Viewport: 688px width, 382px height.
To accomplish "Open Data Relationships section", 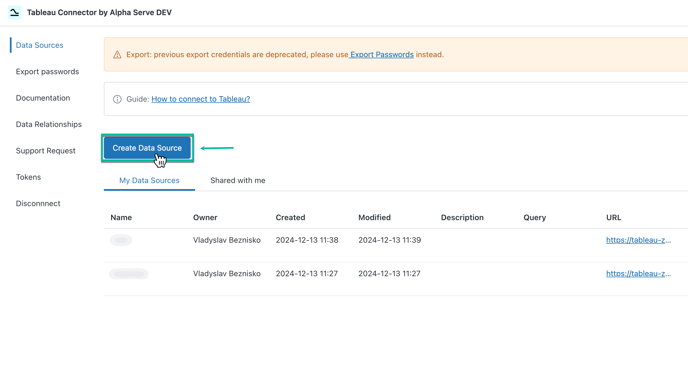I will click(49, 124).
